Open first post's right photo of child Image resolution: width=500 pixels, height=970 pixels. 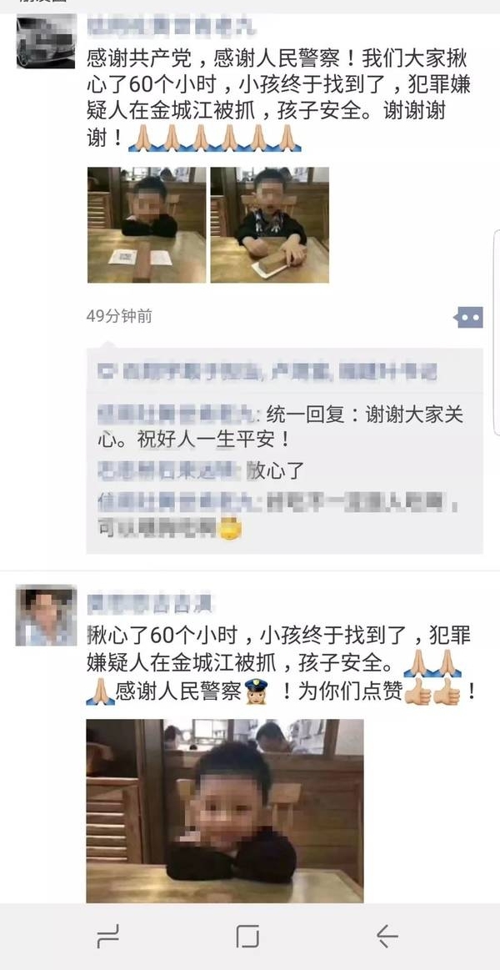[269, 225]
